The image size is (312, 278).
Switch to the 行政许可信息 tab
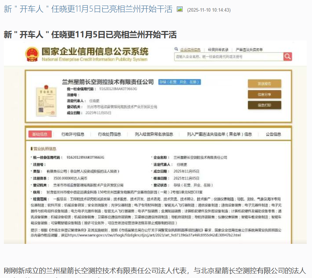(73, 134)
